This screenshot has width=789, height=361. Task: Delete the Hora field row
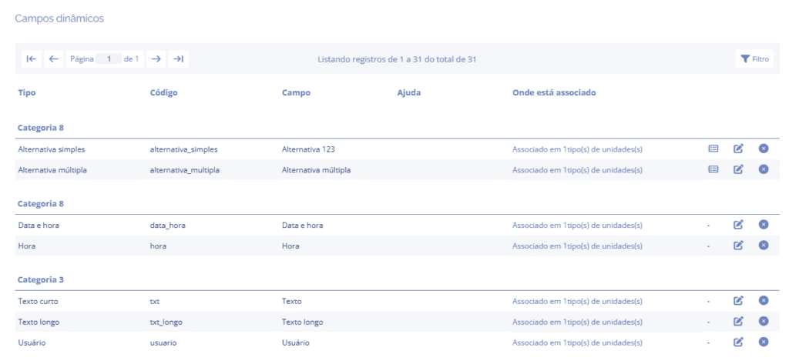point(764,246)
